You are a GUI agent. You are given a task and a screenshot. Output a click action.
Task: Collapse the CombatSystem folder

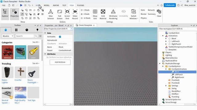tap(163, 66)
